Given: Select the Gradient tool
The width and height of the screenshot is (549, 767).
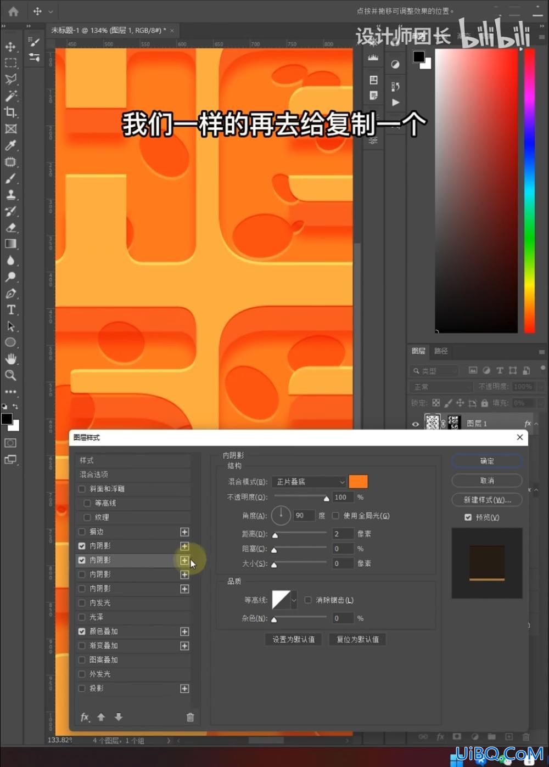Looking at the screenshot, I should (10, 244).
